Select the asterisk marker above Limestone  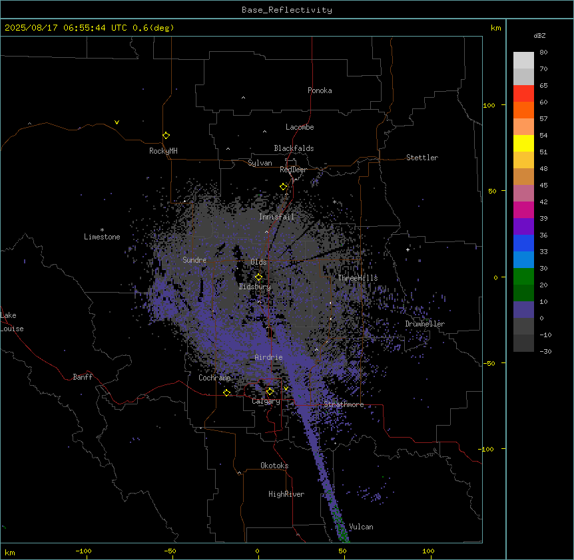tap(102, 229)
